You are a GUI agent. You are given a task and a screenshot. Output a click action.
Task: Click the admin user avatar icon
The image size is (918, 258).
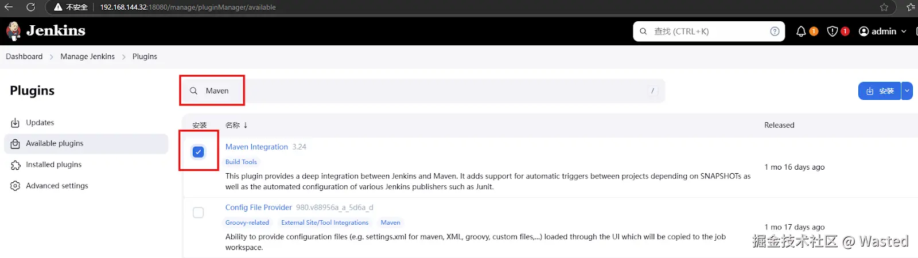pos(863,32)
